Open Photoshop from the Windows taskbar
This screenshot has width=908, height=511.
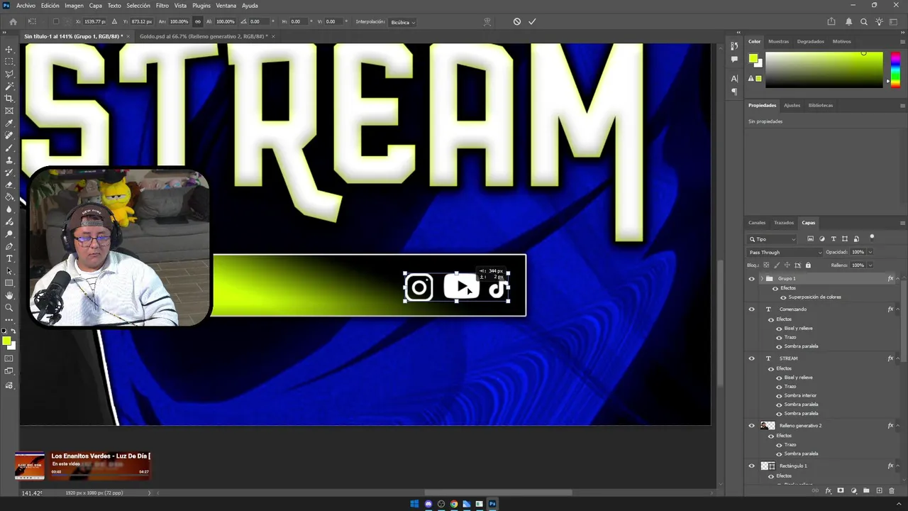pyautogui.click(x=492, y=504)
